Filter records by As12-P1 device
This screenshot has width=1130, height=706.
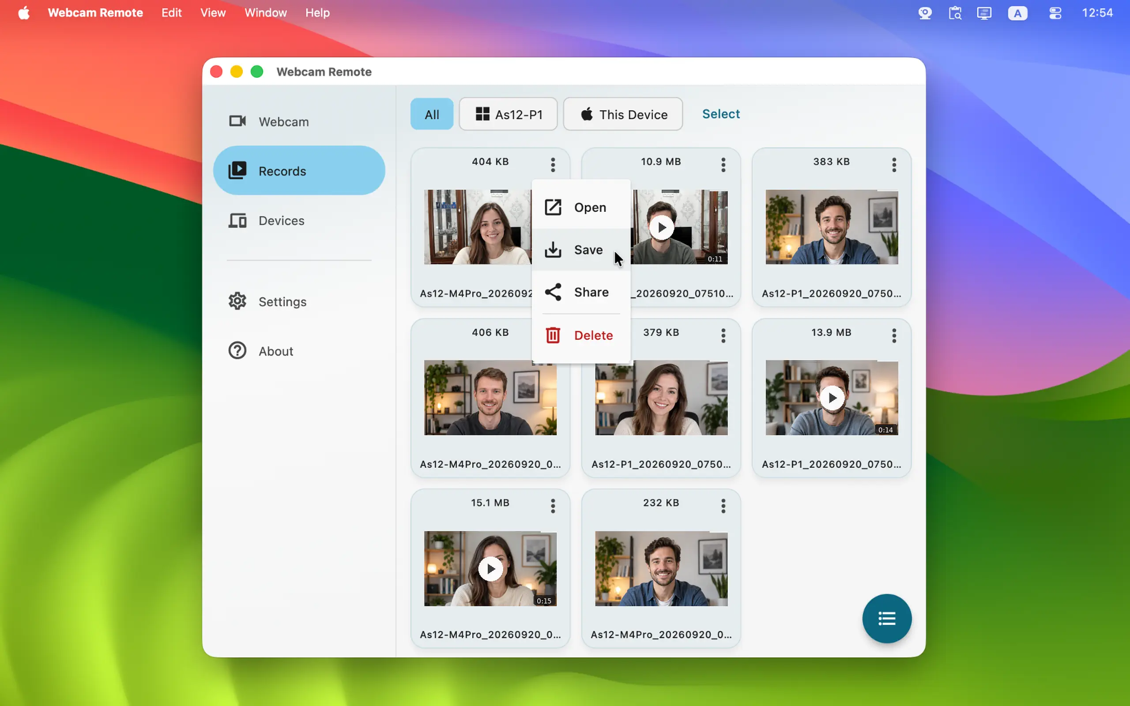[x=508, y=114]
